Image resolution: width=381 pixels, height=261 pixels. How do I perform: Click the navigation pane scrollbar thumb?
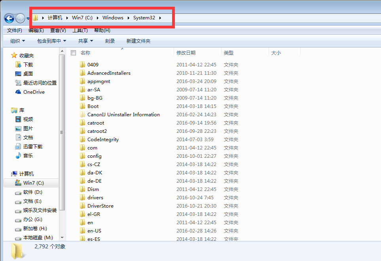tap(62, 132)
